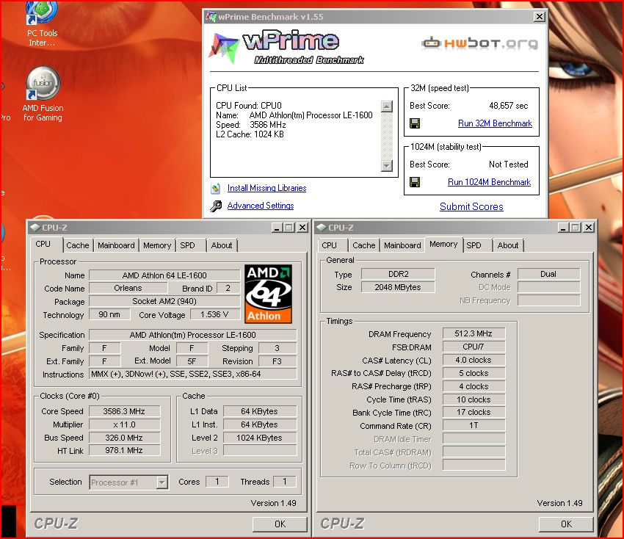Click the Cycle Time 10 clocks field
Screen dimensions: 624x539
tap(474, 399)
